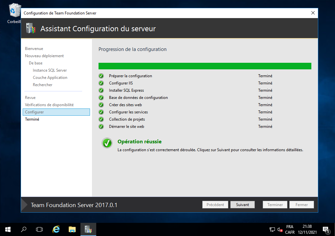Image resolution: width=335 pixels, height=236 pixels.
Task: Click the server icon in the wizard header
Action: pos(30,29)
